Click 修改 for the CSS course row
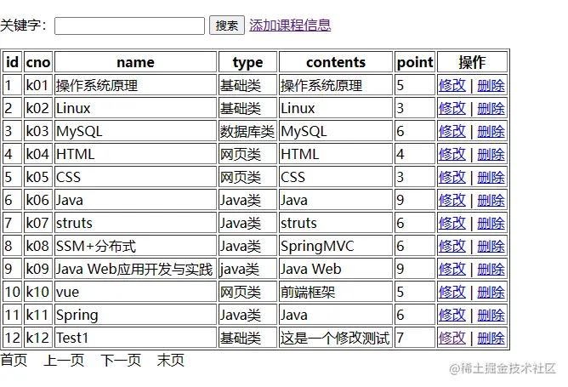 [452, 177]
